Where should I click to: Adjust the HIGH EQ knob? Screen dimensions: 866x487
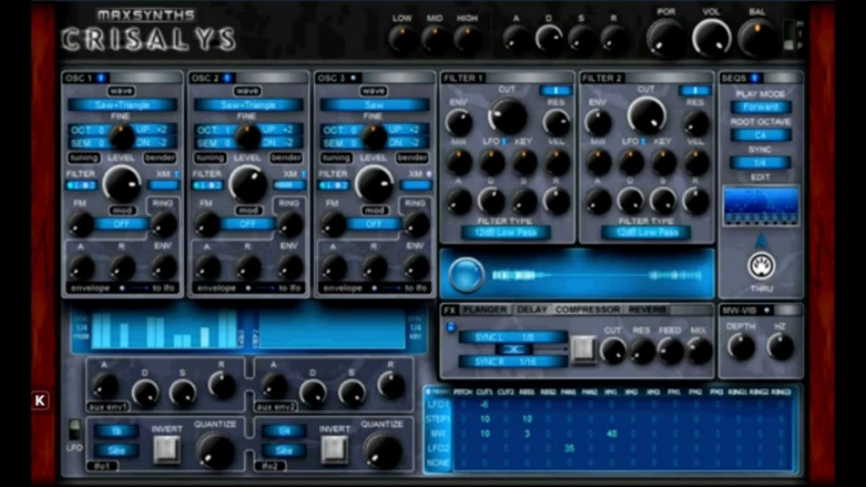[x=468, y=39]
